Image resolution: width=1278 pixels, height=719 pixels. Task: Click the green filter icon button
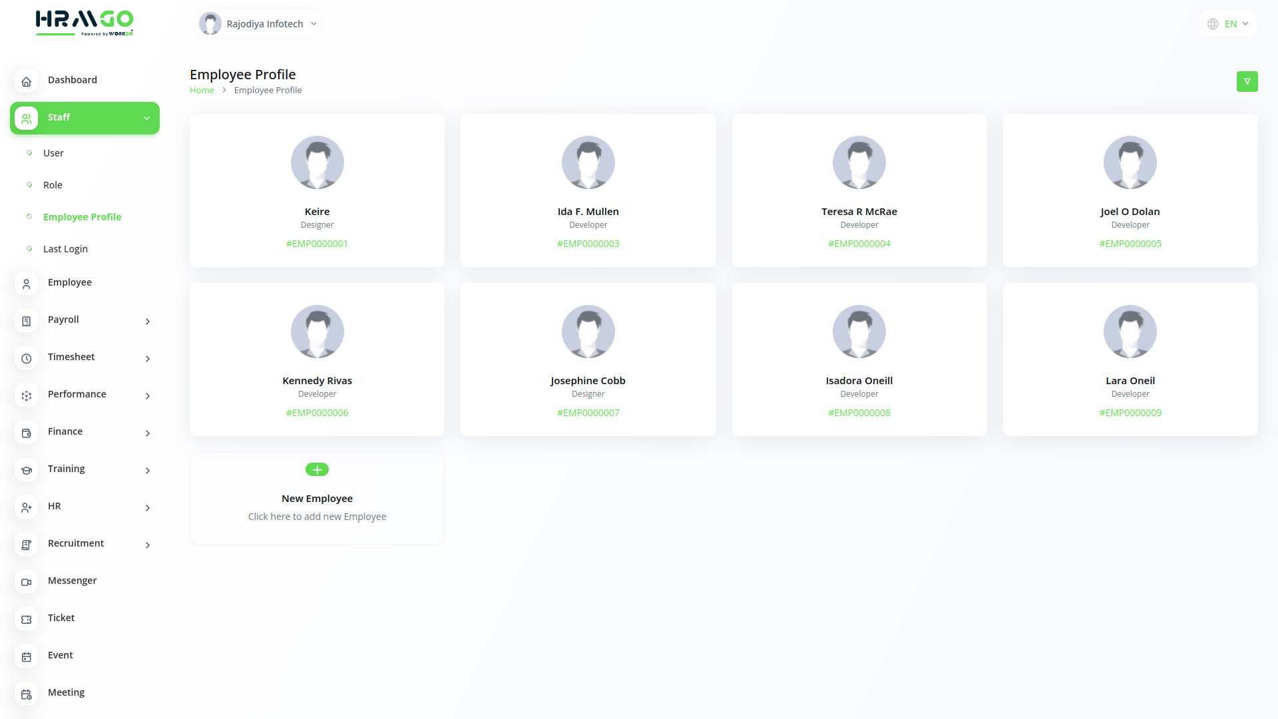pos(1247,81)
